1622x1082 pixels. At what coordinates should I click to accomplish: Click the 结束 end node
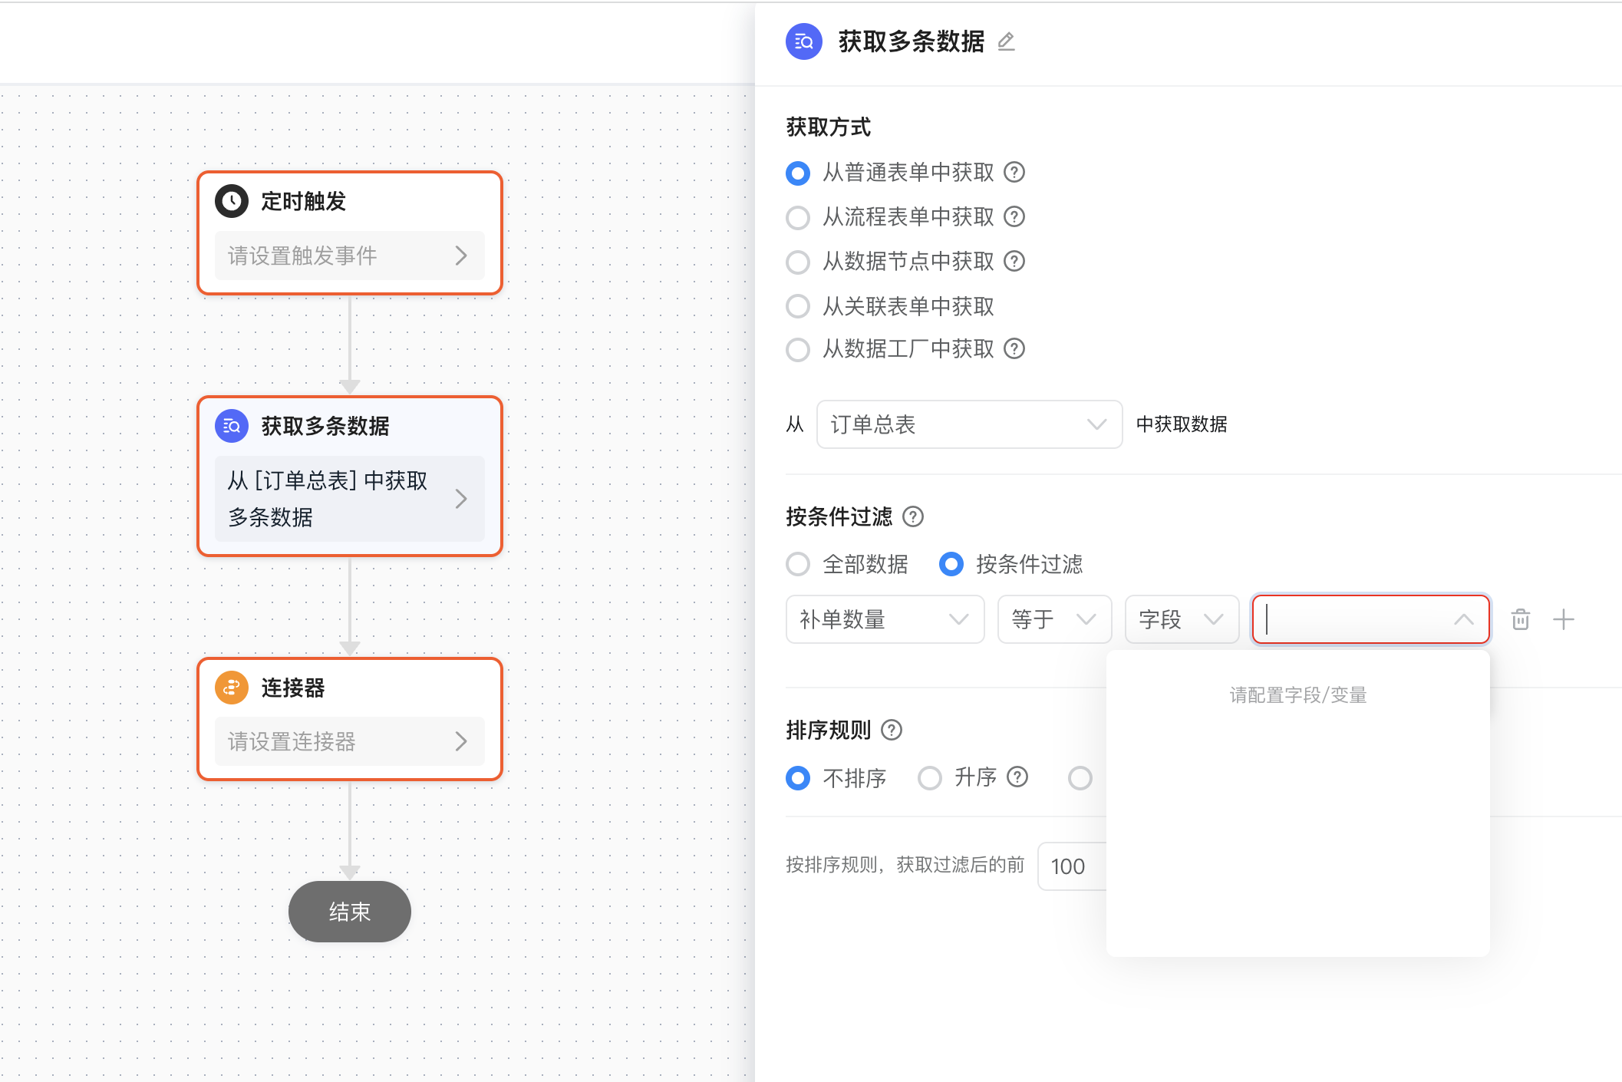pyautogui.click(x=350, y=912)
